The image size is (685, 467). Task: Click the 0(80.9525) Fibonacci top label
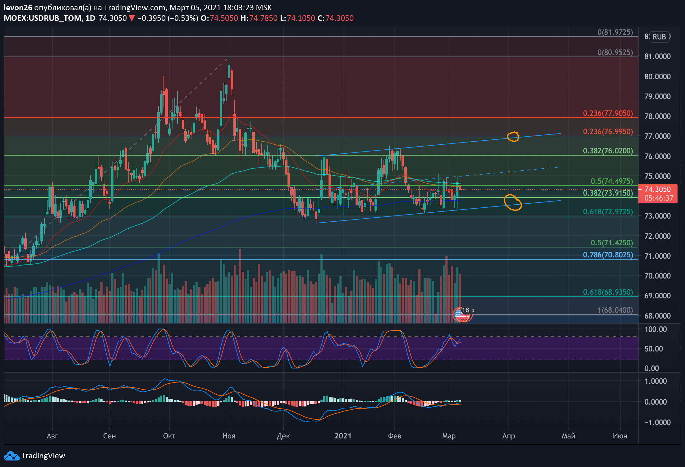point(615,52)
